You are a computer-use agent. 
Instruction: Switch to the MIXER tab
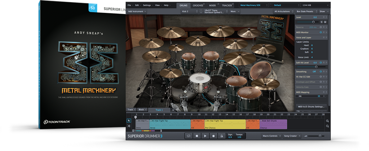(x=212, y=5)
